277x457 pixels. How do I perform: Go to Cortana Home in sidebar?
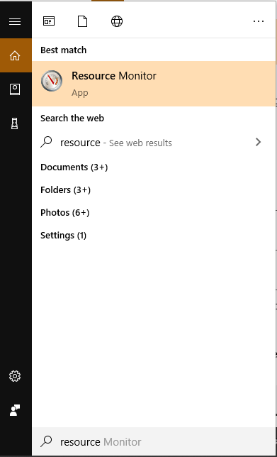point(15,55)
